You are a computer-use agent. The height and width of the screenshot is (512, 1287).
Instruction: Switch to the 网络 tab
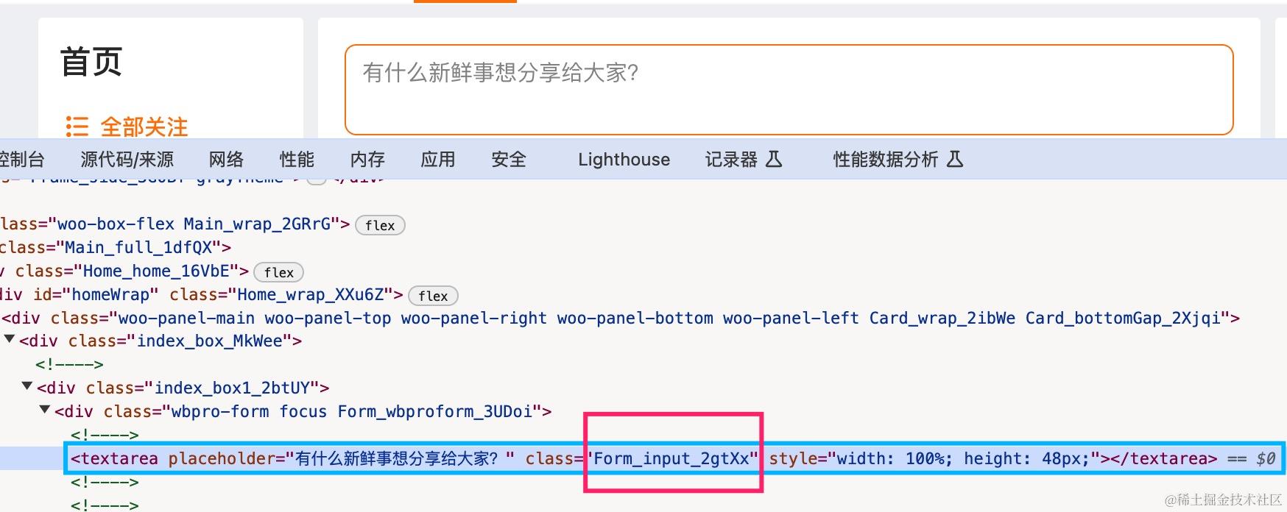click(x=226, y=159)
